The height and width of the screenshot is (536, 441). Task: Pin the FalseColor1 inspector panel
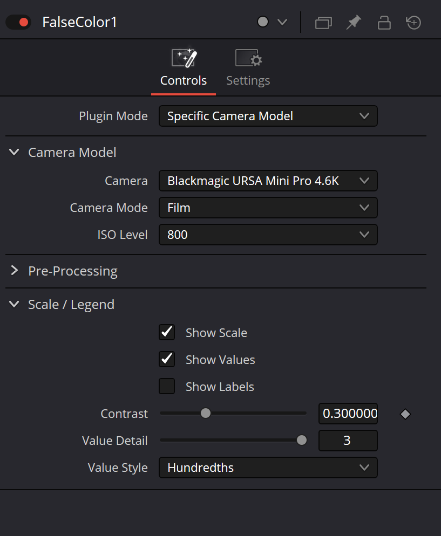(x=354, y=23)
